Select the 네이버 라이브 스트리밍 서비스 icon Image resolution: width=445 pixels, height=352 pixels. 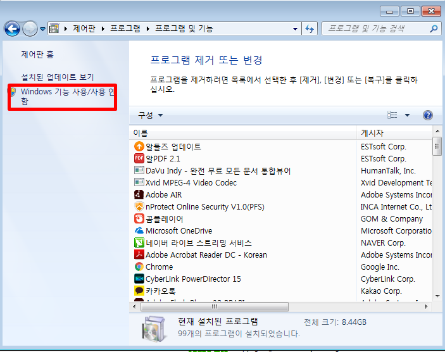[139, 242]
